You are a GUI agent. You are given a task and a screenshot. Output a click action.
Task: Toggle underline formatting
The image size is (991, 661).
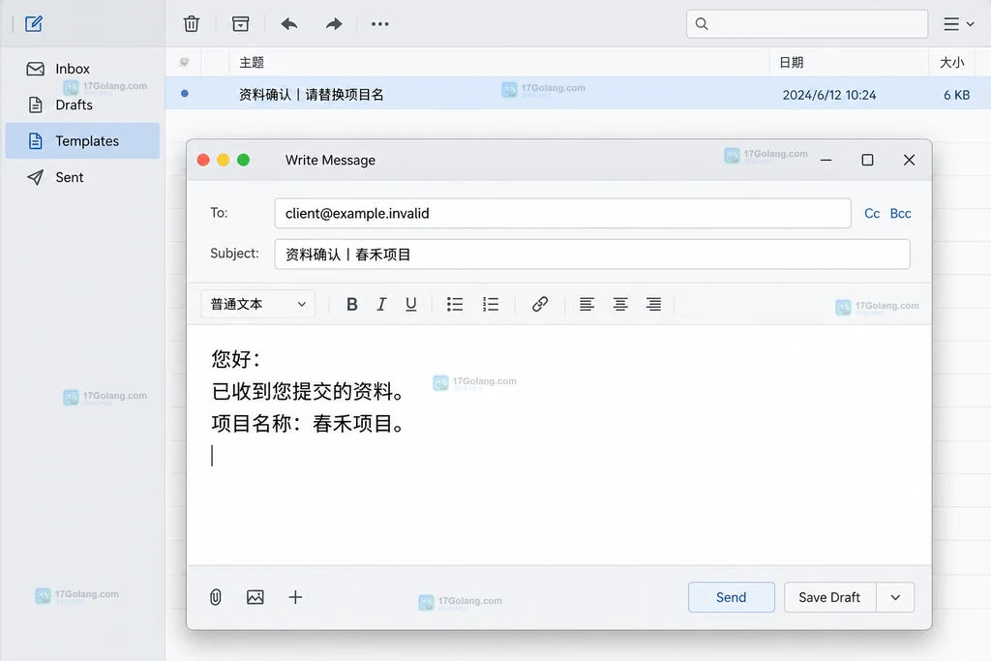[x=410, y=304]
